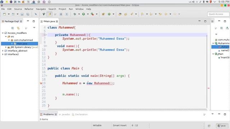Click the Last Edit Location icon
Image resolution: width=230 pixels, height=129 pixels.
click(160, 14)
